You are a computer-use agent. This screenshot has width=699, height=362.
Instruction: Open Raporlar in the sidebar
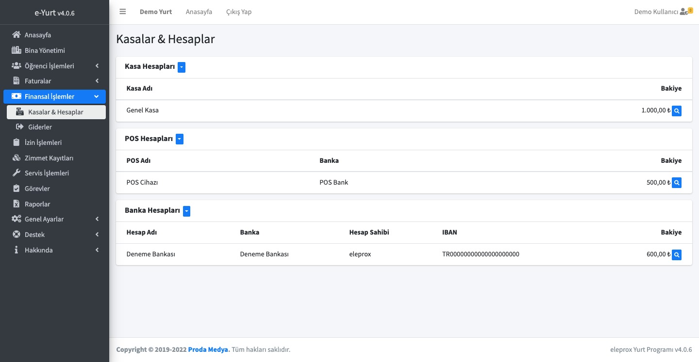pyautogui.click(x=37, y=204)
